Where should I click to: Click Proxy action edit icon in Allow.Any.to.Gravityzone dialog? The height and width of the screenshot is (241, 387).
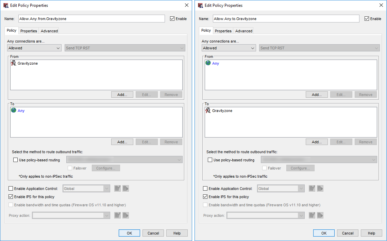click(x=312, y=215)
